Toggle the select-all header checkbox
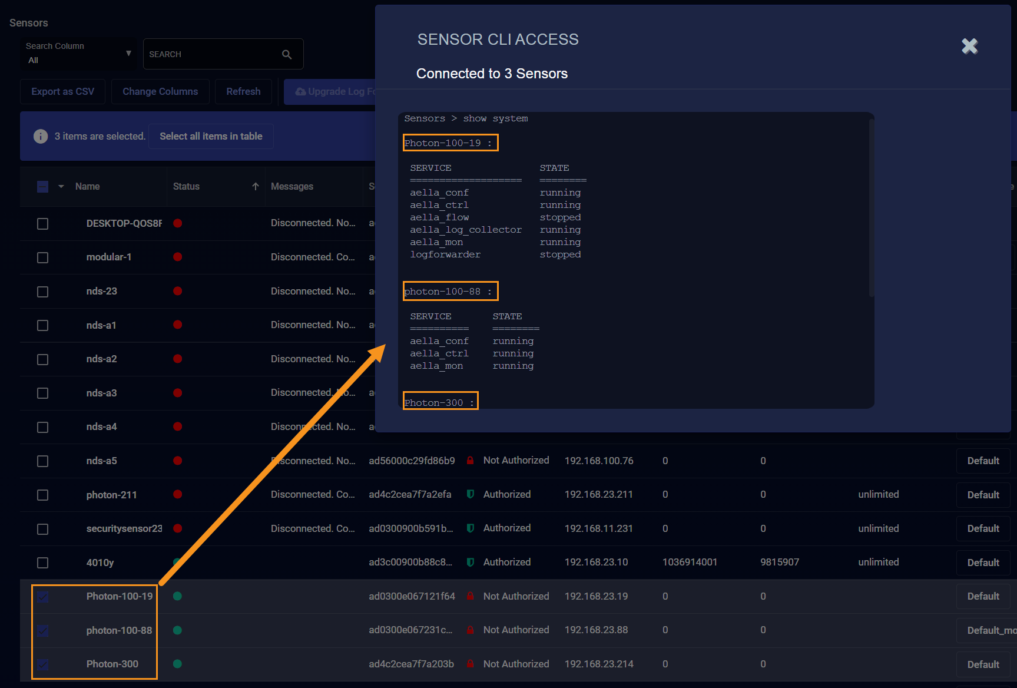 click(x=42, y=187)
